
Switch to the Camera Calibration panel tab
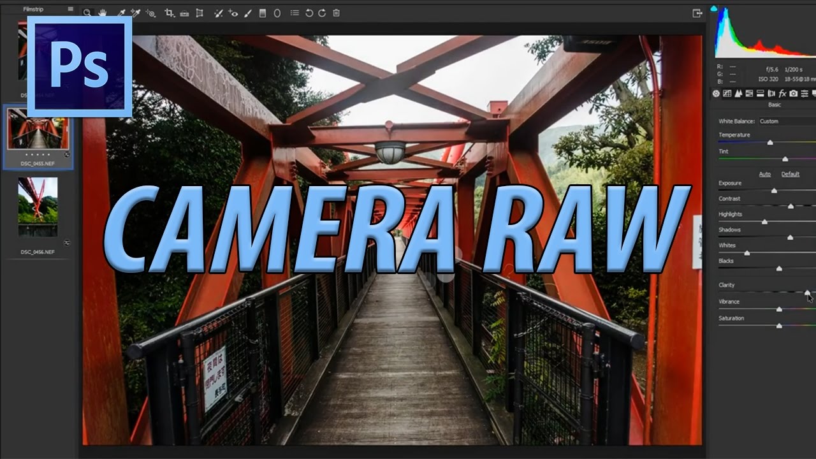coord(794,94)
